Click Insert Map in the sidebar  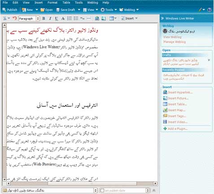[x=174, y=110]
